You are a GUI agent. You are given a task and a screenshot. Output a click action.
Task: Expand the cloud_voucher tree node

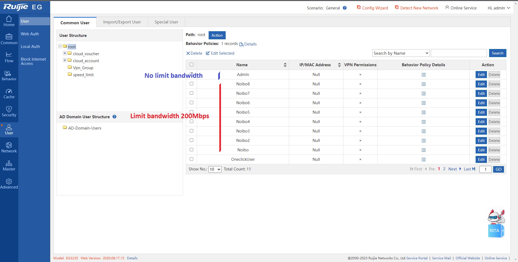65,53
